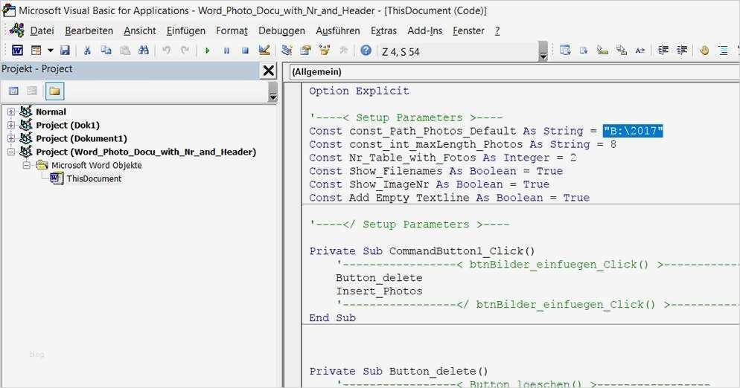Screen dimensions: 740x388
Task: Click the Indent icon
Action: [x=663, y=51]
